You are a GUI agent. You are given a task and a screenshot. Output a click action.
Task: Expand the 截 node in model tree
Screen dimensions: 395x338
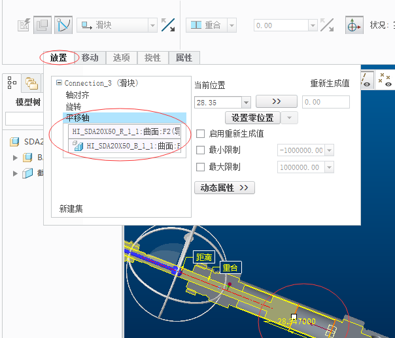click(15, 173)
